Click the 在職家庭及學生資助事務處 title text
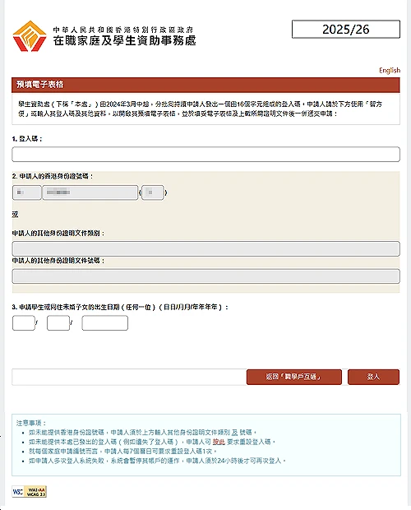411x510 pixels. pos(124,40)
